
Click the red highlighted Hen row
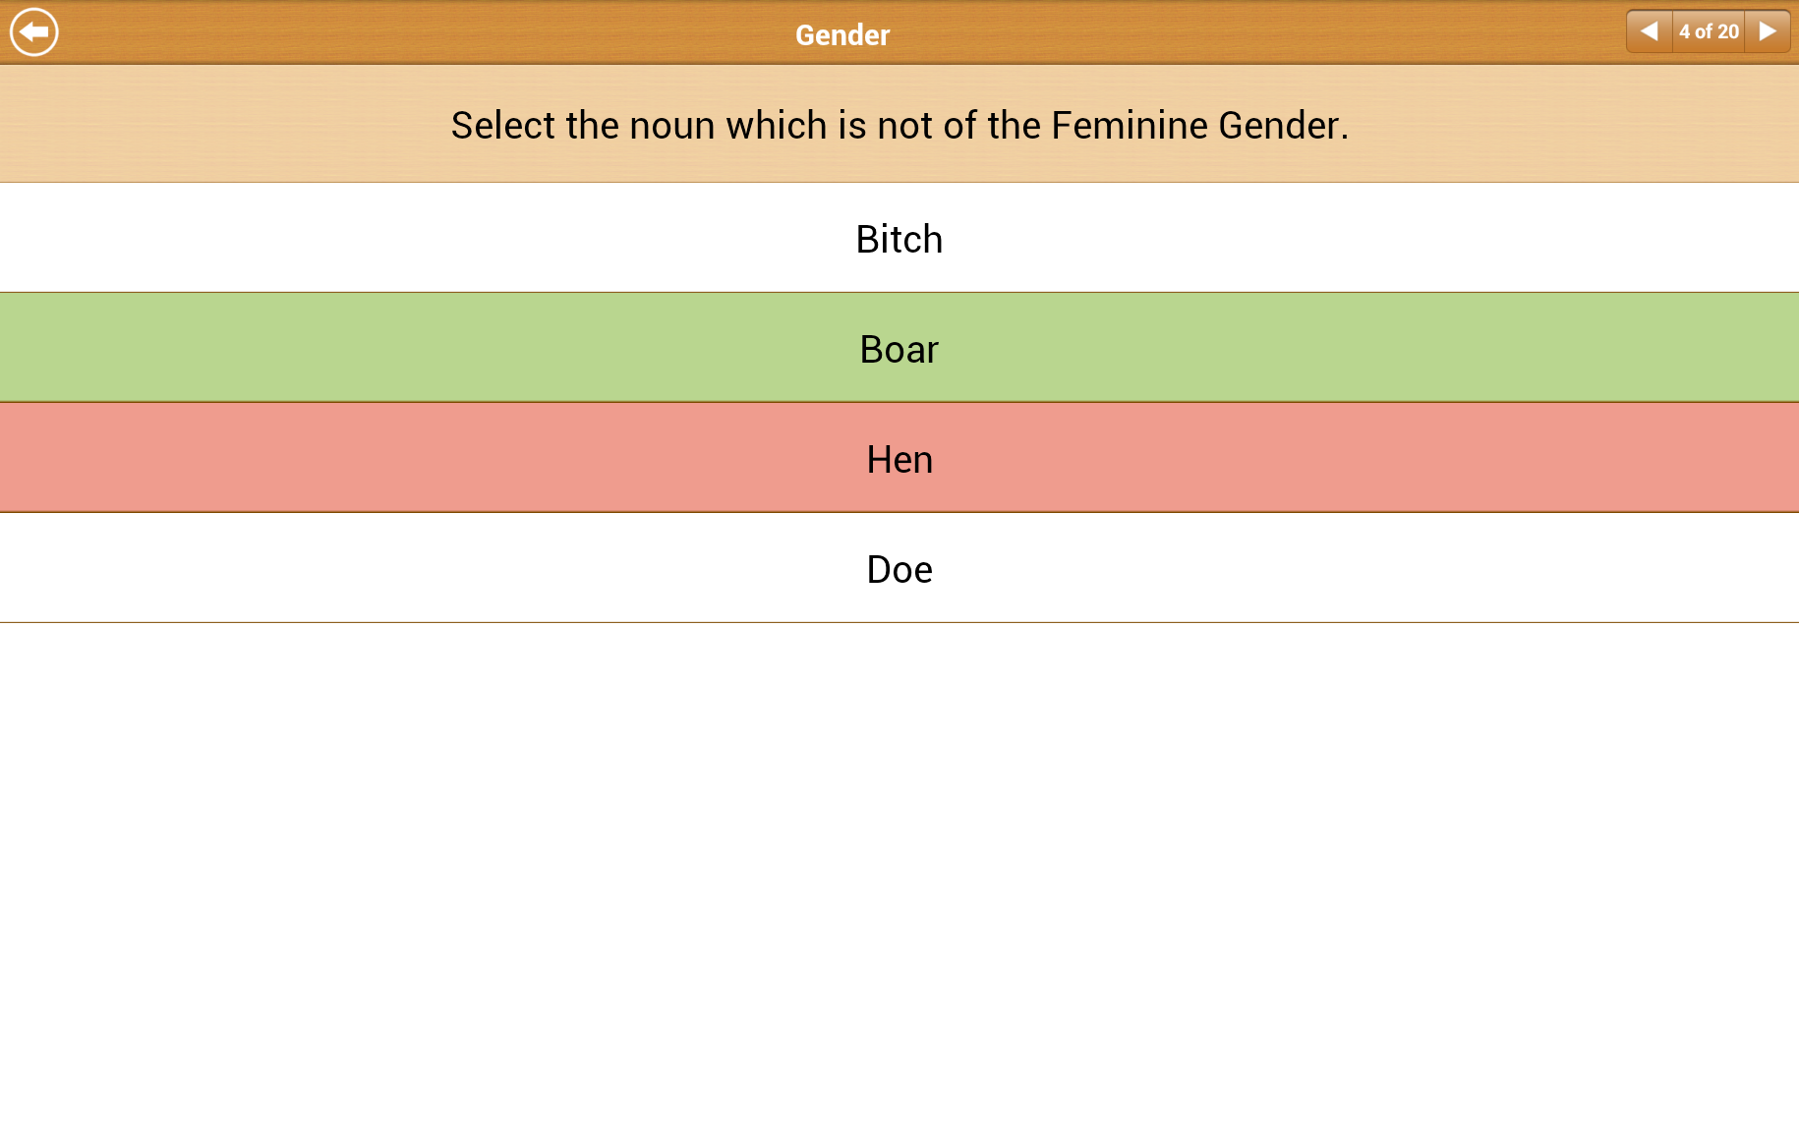click(899, 458)
